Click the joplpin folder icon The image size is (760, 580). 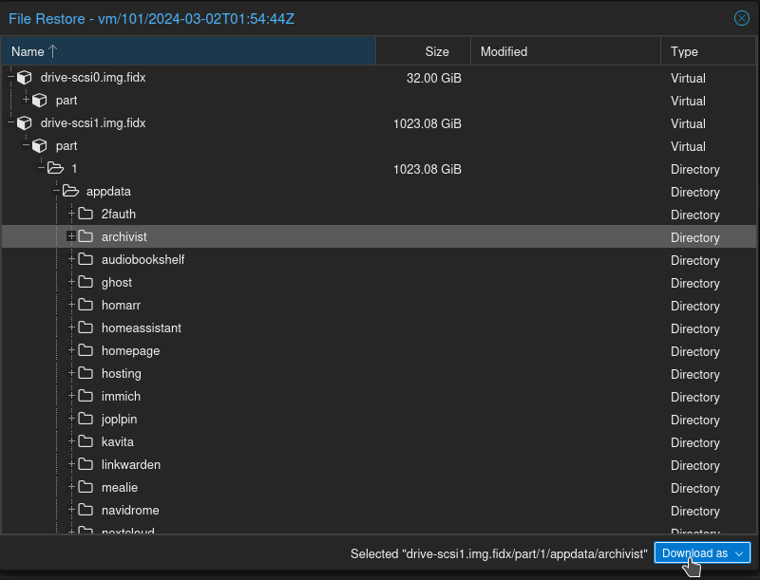(85, 419)
